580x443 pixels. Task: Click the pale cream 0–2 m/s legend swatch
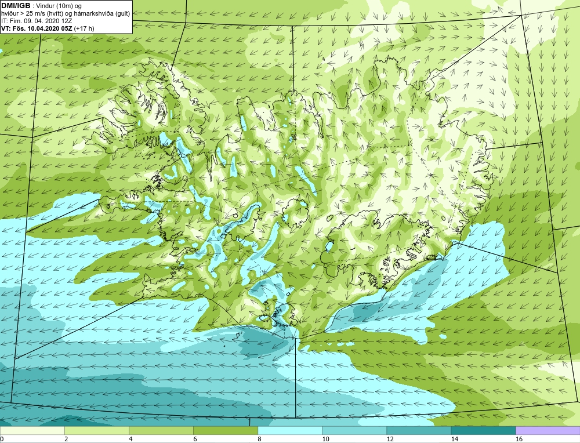32,430
